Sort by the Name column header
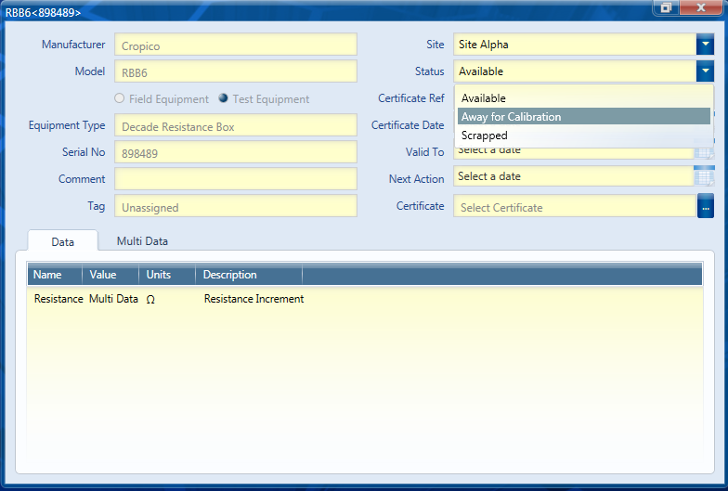Image resolution: width=728 pixels, height=491 pixels. [55, 275]
